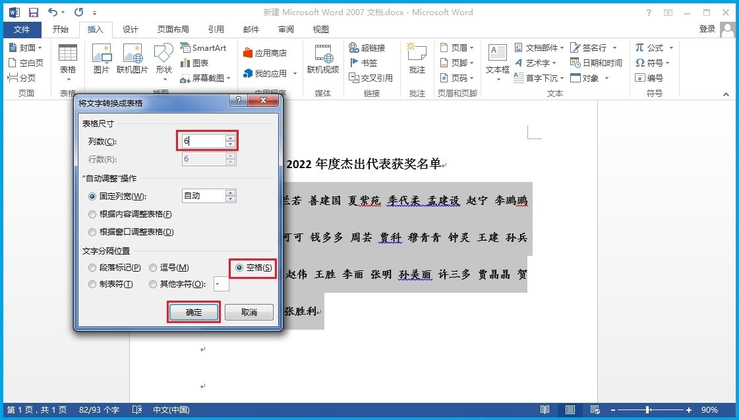The height and width of the screenshot is (420, 739).
Task: Insert a cover page (封面)
Action: coord(26,47)
